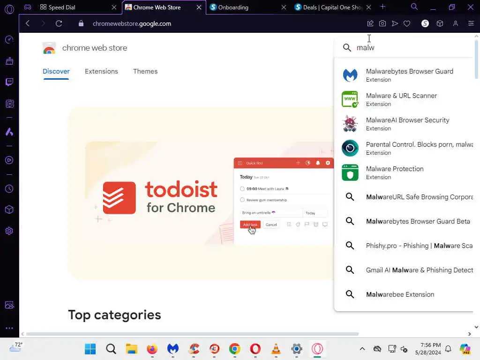Open extensions cube icon in toolbar
This screenshot has height=360, width=480.
pyautogui.click(x=440, y=23)
